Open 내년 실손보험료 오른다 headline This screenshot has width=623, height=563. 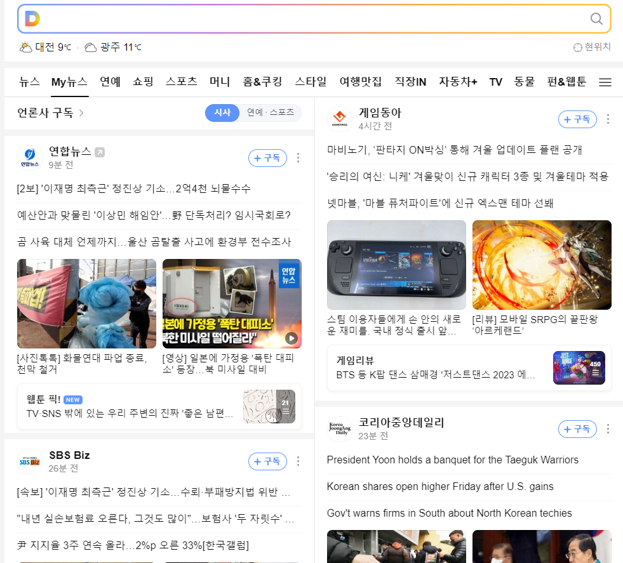tap(156, 519)
